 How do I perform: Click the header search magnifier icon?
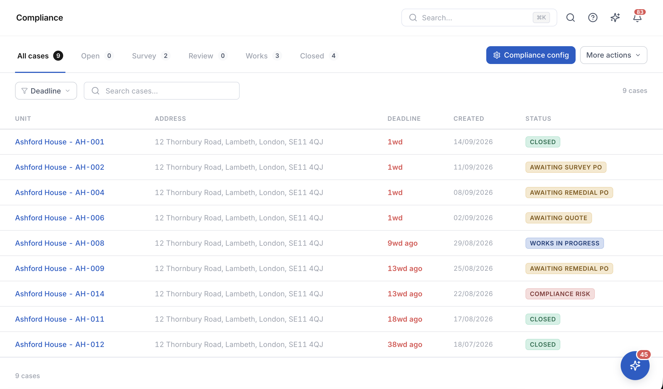(x=571, y=18)
